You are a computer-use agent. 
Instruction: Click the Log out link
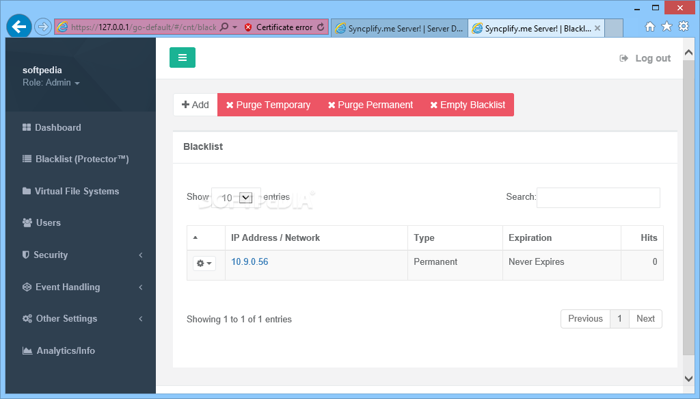click(x=645, y=58)
